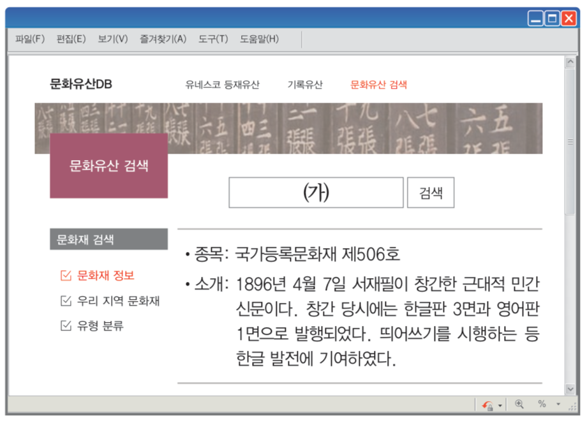The image size is (587, 421).
Task: Select the zoom magnifier icon
Action: point(519,404)
